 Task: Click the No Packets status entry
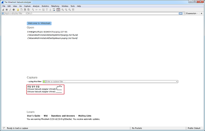[137, 128]
